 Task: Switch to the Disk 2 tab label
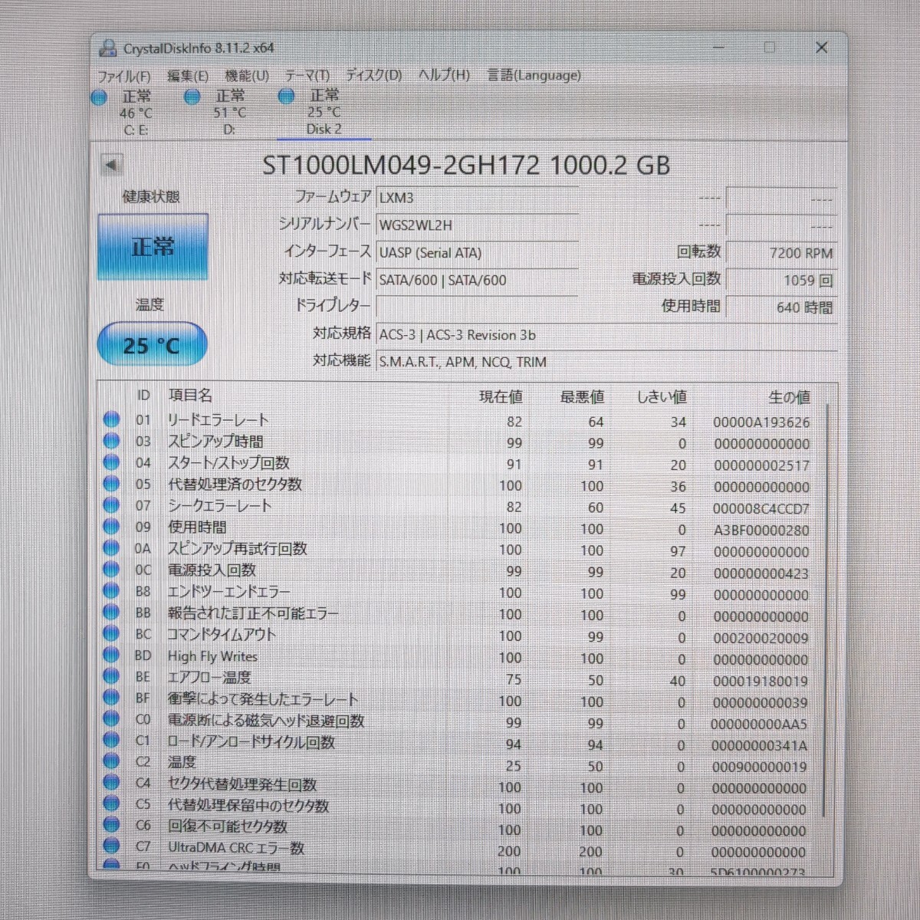tap(324, 129)
